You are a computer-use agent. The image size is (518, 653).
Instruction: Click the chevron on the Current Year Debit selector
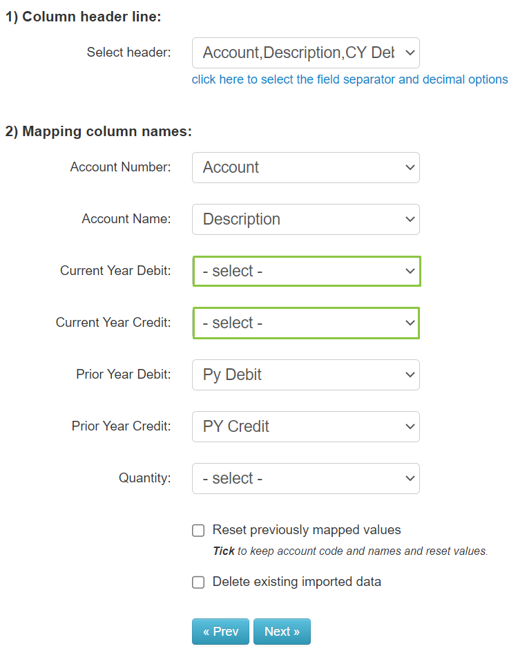[x=409, y=271]
